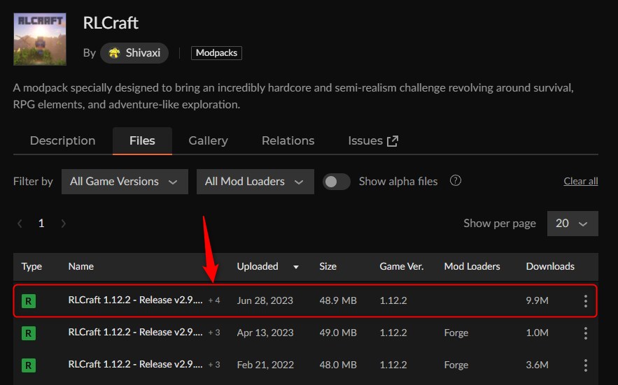This screenshot has height=385, width=618.
Task: Open the Issues external link tab
Action: 373,140
